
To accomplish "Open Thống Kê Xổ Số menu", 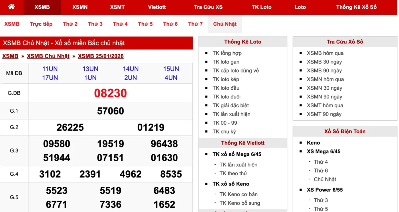I will click(x=356, y=7).
